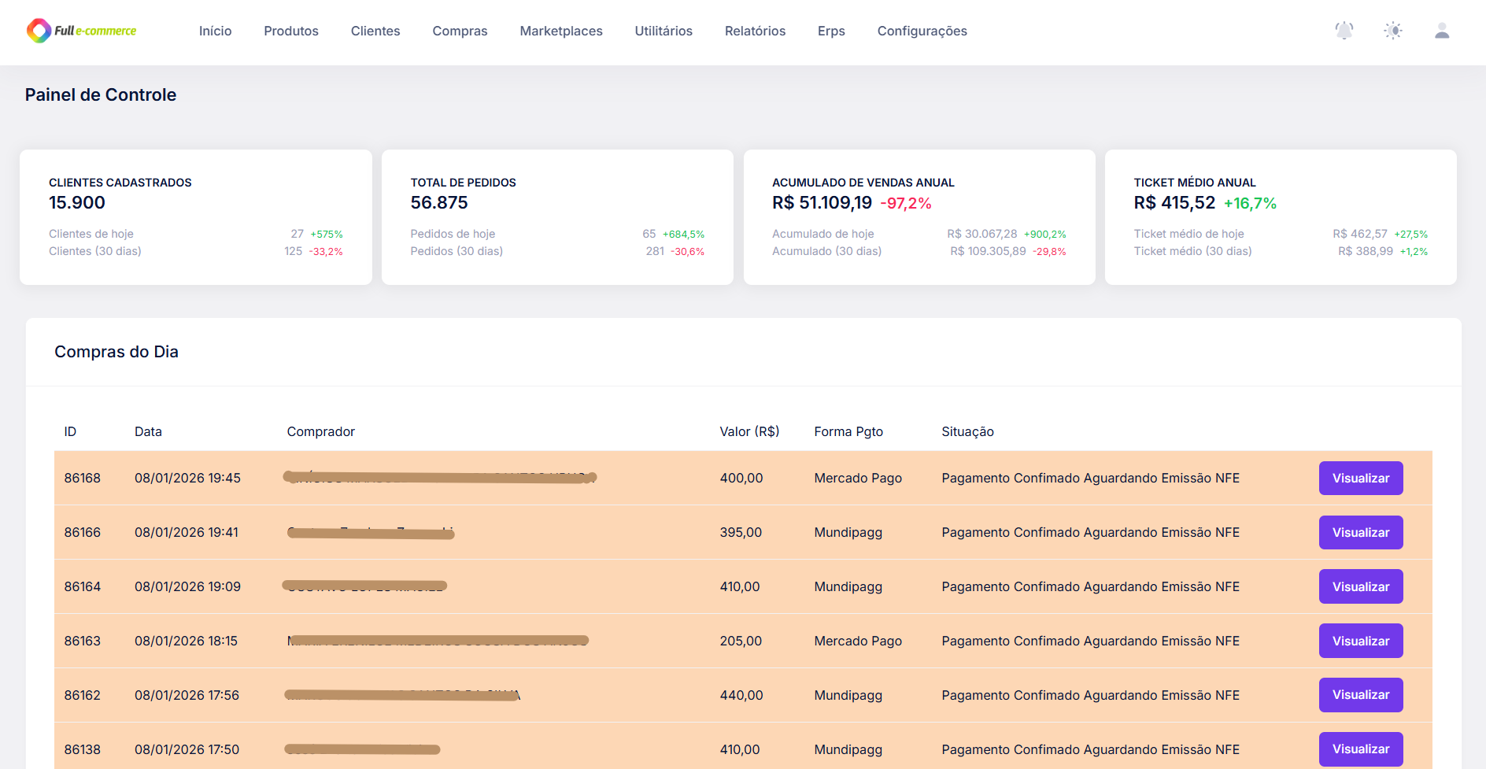This screenshot has width=1486, height=769.
Task: Click the ID column header
Action: pyautogui.click(x=70, y=431)
